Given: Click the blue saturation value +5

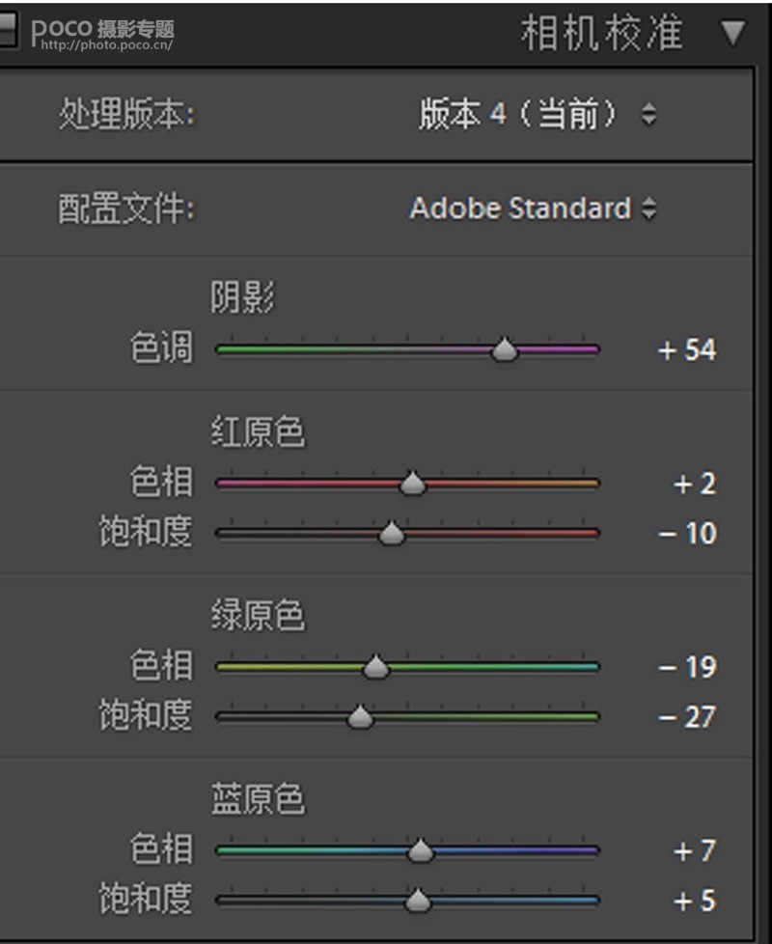Looking at the screenshot, I should click(695, 901).
